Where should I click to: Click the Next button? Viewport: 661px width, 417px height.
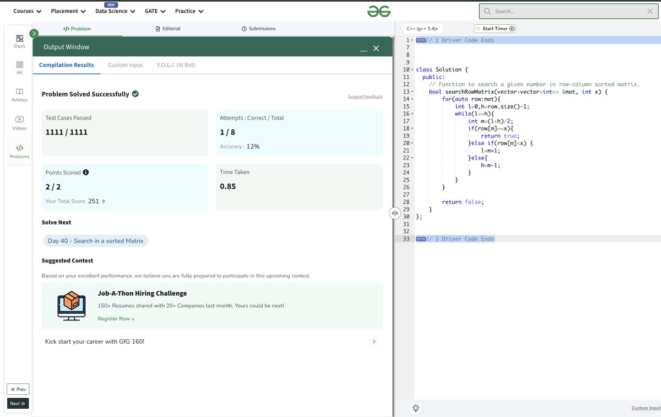pos(18,404)
